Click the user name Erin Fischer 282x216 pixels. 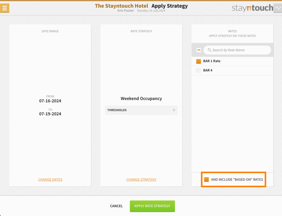click(x=126, y=11)
